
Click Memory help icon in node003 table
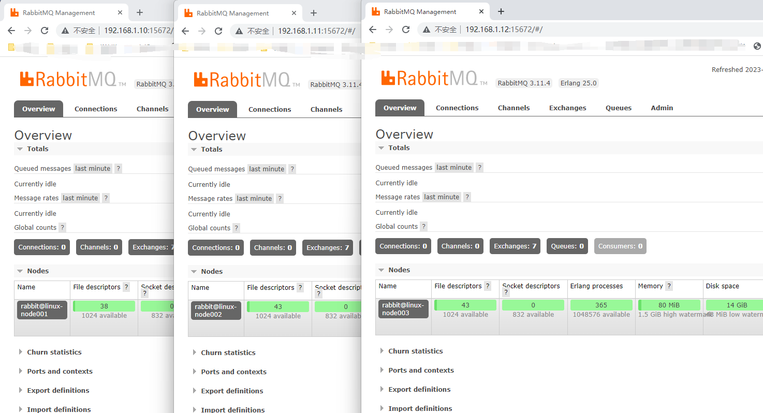click(669, 286)
